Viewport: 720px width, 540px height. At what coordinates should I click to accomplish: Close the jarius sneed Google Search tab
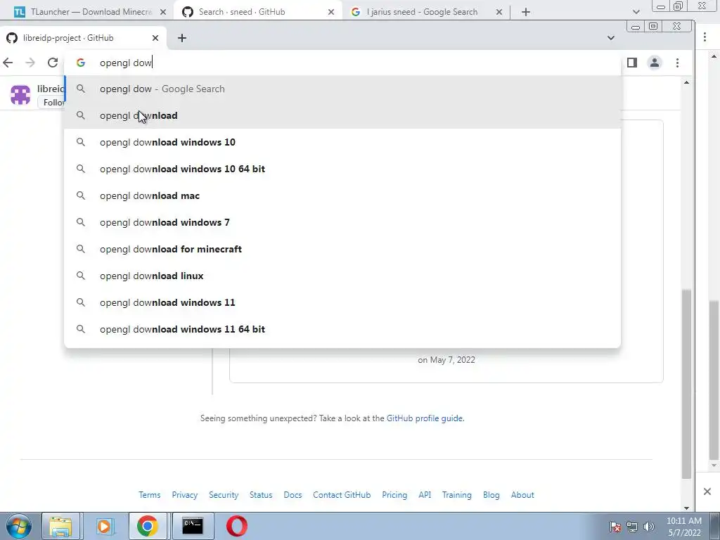tap(499, 12)
